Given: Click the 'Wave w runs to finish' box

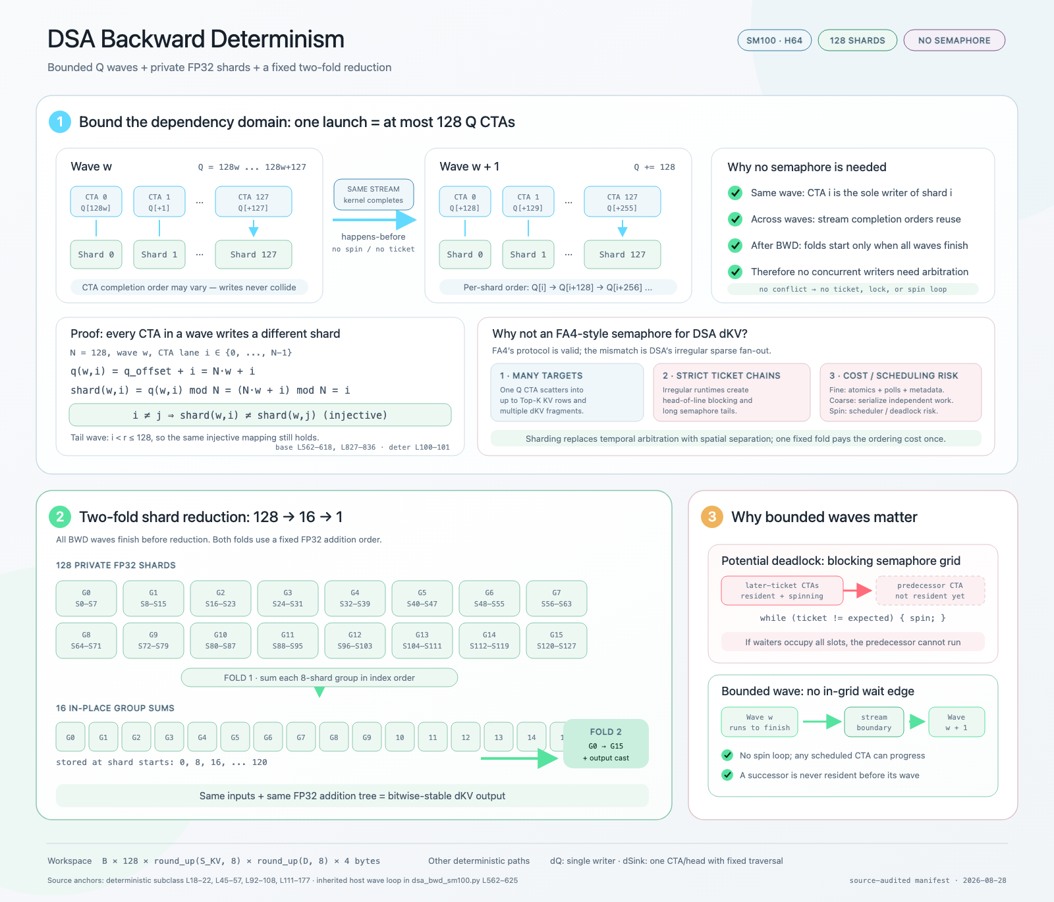Looking at the screenshot, I should pyautogui.click(x=760, y=722).
